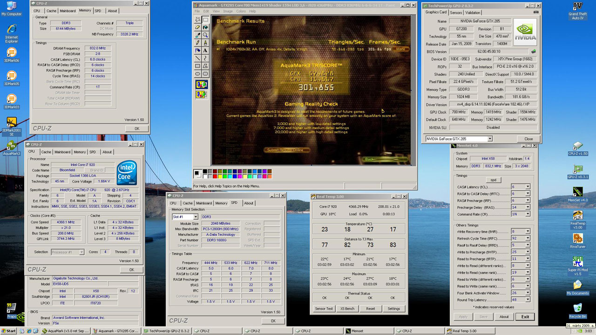The width and height of the screenshot is (596, 335).
Task: Pick the Pick Color eyedropper tool in Paint
Action: 198,35
